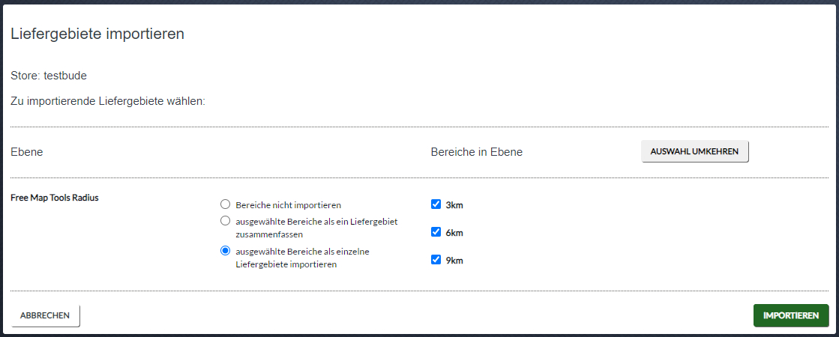This screenshot has height=337, width=839.
Task: Click the 'Bereiche in Ebene' column header
Action: pos(477,152)
